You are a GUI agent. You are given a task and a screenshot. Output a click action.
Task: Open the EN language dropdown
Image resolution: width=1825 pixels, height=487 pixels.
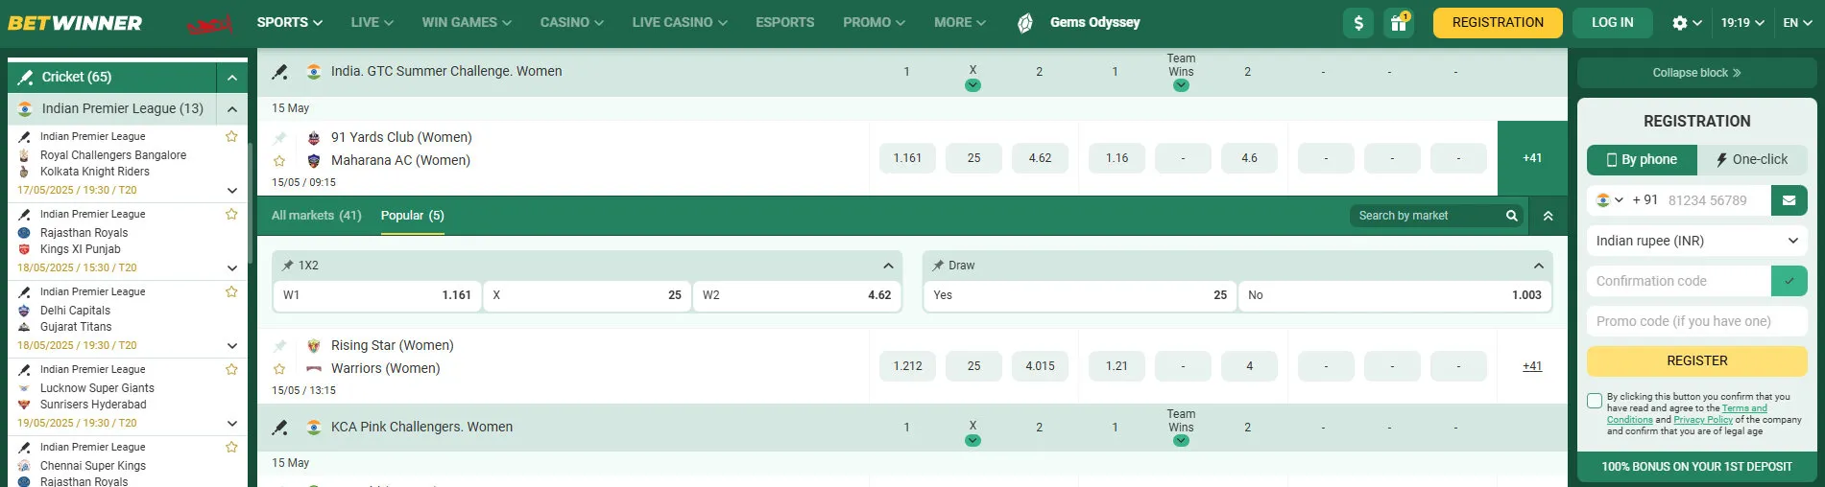coord(1797,23)
